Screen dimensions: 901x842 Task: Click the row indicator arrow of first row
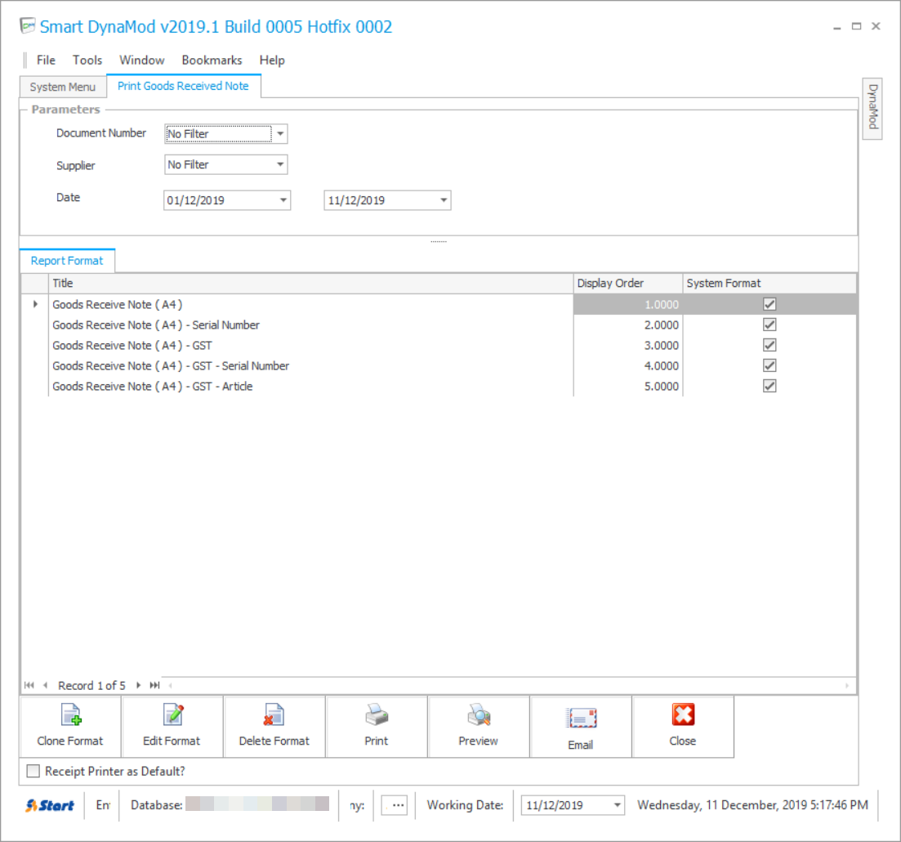(35, 304)
